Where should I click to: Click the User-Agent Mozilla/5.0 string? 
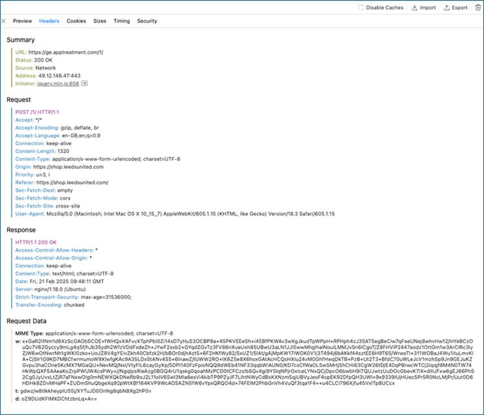[191, 214]
